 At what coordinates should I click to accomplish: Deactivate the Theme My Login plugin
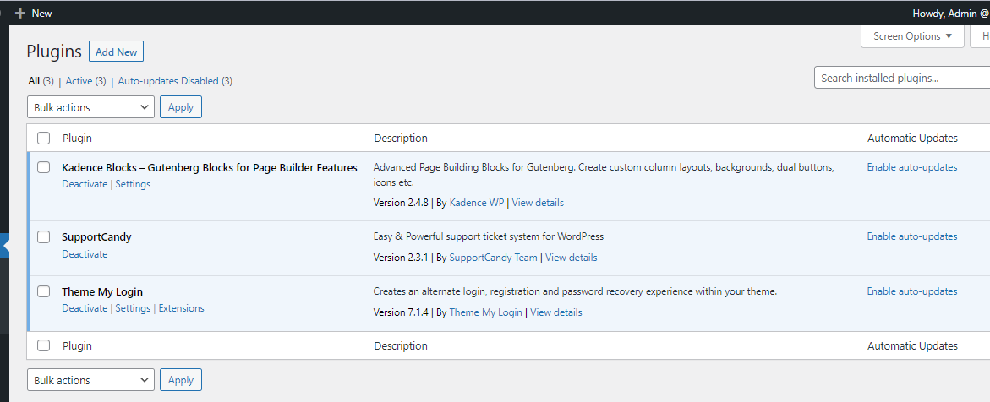pyautogui.click(x=85, y=308)
